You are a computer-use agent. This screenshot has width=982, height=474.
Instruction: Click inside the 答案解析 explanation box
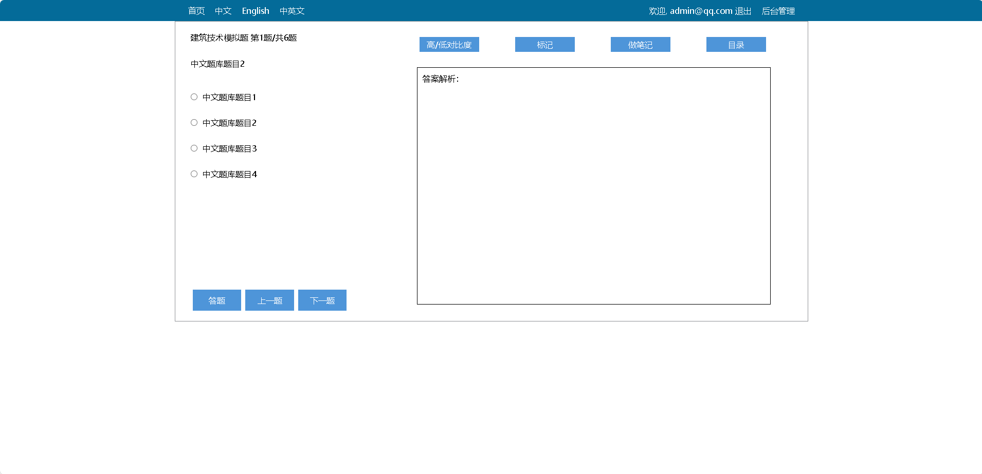coord(594,186)
